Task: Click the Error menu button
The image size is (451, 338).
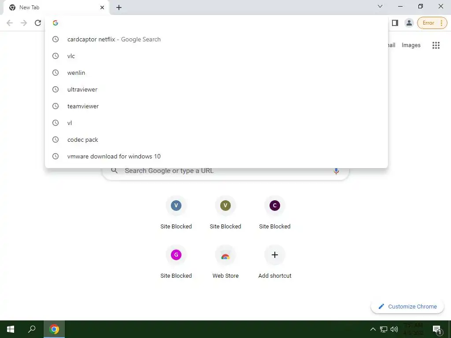Action: coord(432,23)
